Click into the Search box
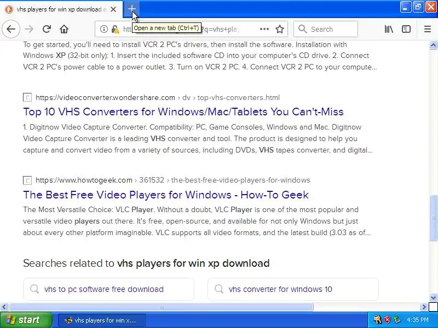The width and height of the screenshot is (438, 328). click(x=326, y=29)
